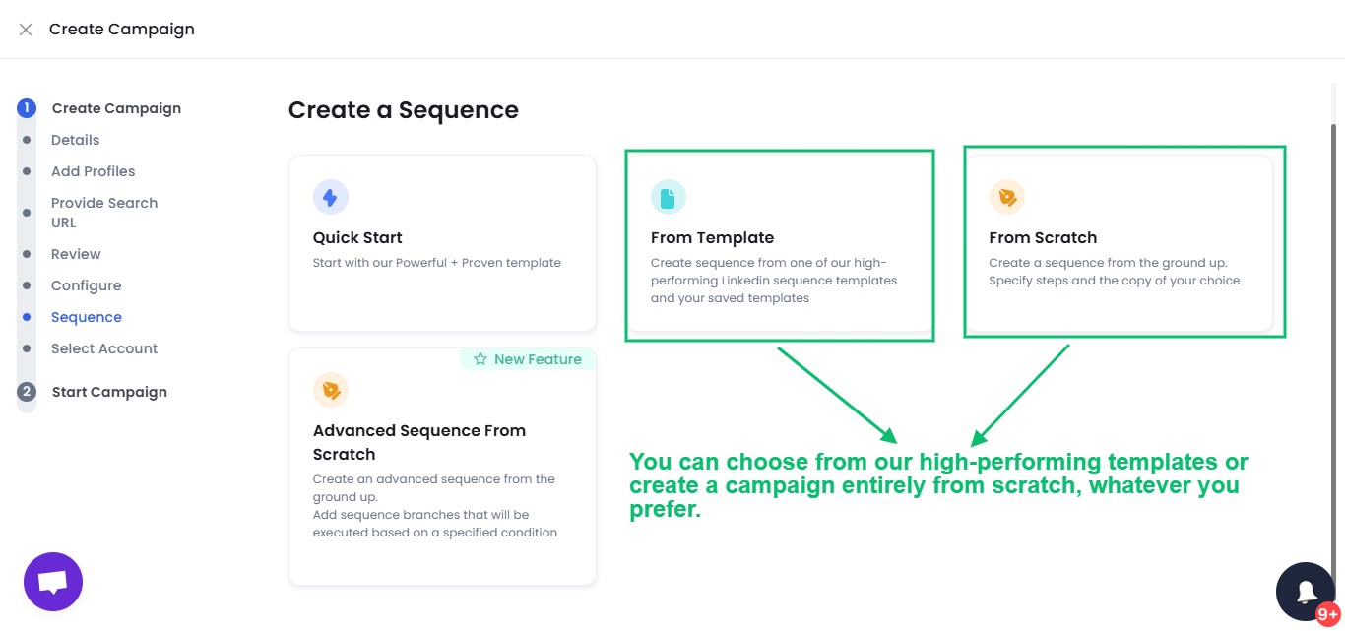Open the notifications bell
The width and height of the screenshot is (1345, 631).
(1305, 591)
